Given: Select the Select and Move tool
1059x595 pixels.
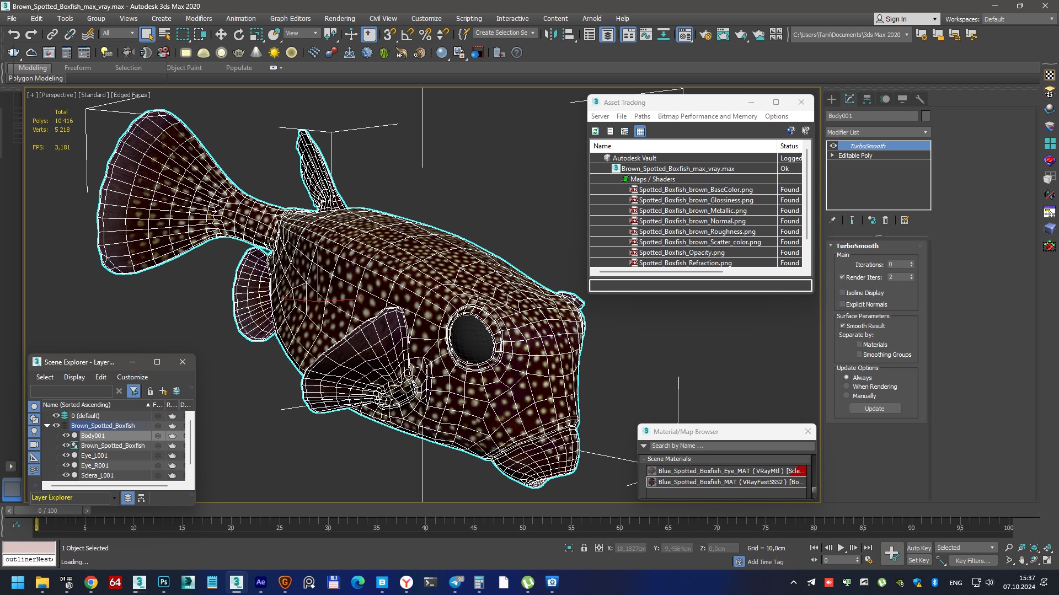Looking at the screenshot, I should [x=221, y=34].
